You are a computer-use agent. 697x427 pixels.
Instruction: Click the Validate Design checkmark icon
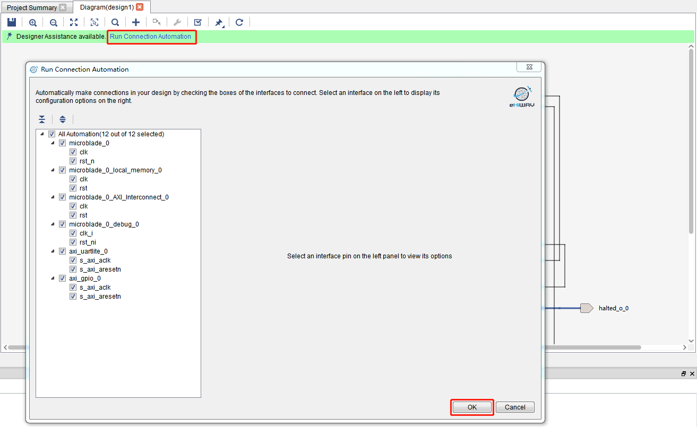(x=197, y=22)
